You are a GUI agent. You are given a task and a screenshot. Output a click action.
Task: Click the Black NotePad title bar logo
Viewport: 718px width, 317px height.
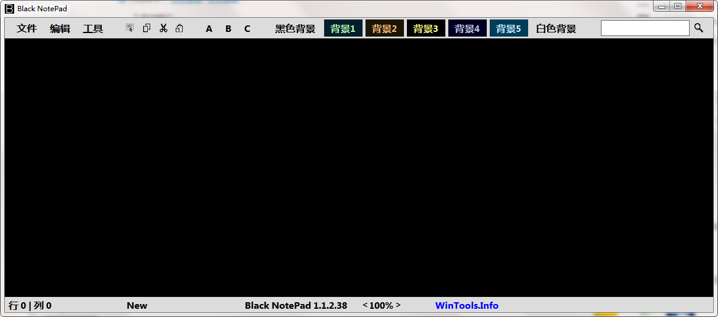9,8
